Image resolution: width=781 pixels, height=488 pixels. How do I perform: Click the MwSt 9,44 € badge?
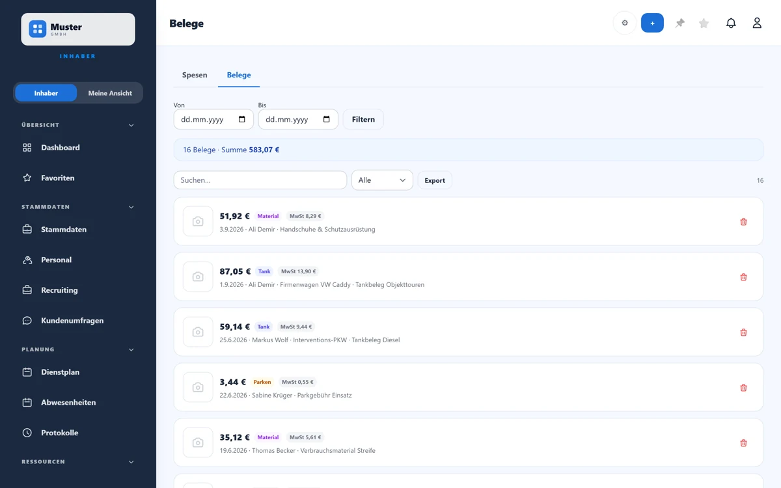click(x=296, y=327)
